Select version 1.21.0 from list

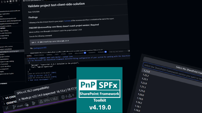[x=142, y=91]
